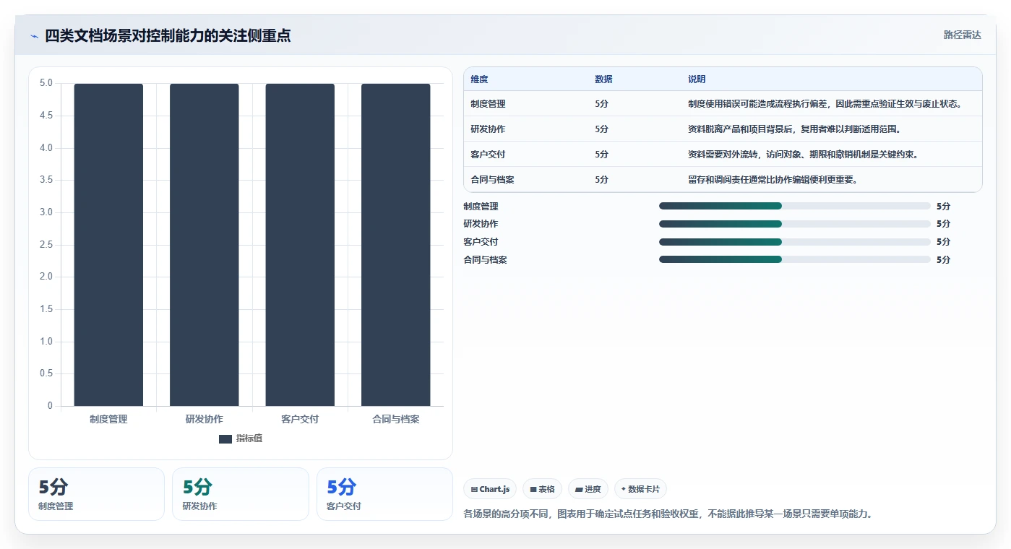Click the 制度管理 progress list label
This screenshot has width=1011, height=549.
(x=481, y=206)
